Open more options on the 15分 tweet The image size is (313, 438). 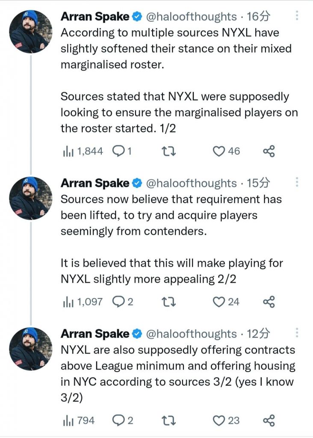(x=298, y=182)
